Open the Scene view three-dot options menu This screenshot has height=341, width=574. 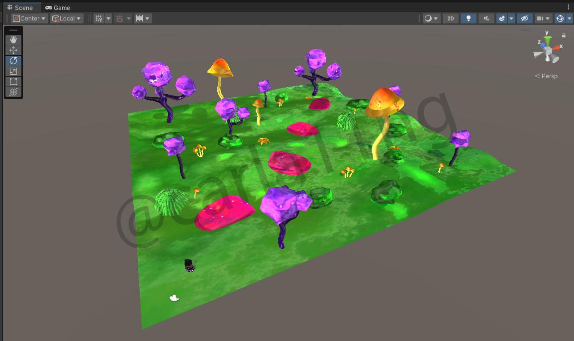[x=569, y=7]
